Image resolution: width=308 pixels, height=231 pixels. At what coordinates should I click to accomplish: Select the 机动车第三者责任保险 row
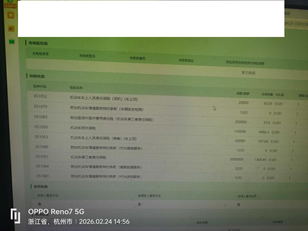point(88,157)
